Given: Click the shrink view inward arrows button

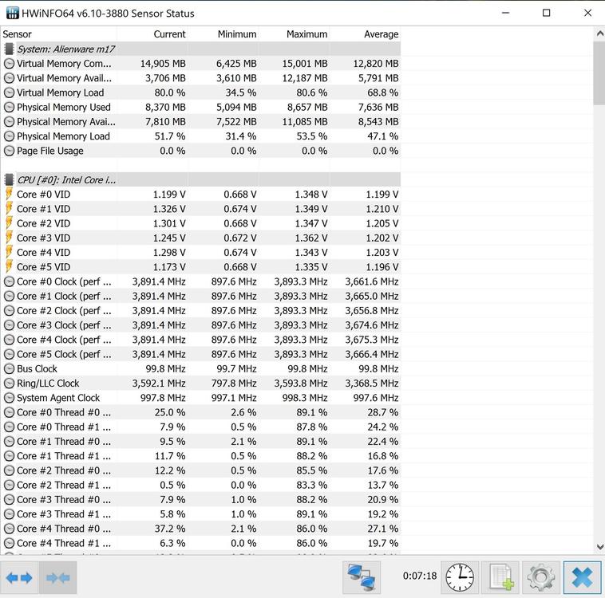Looking at the screenshot, I should click(x=57, y=577).
